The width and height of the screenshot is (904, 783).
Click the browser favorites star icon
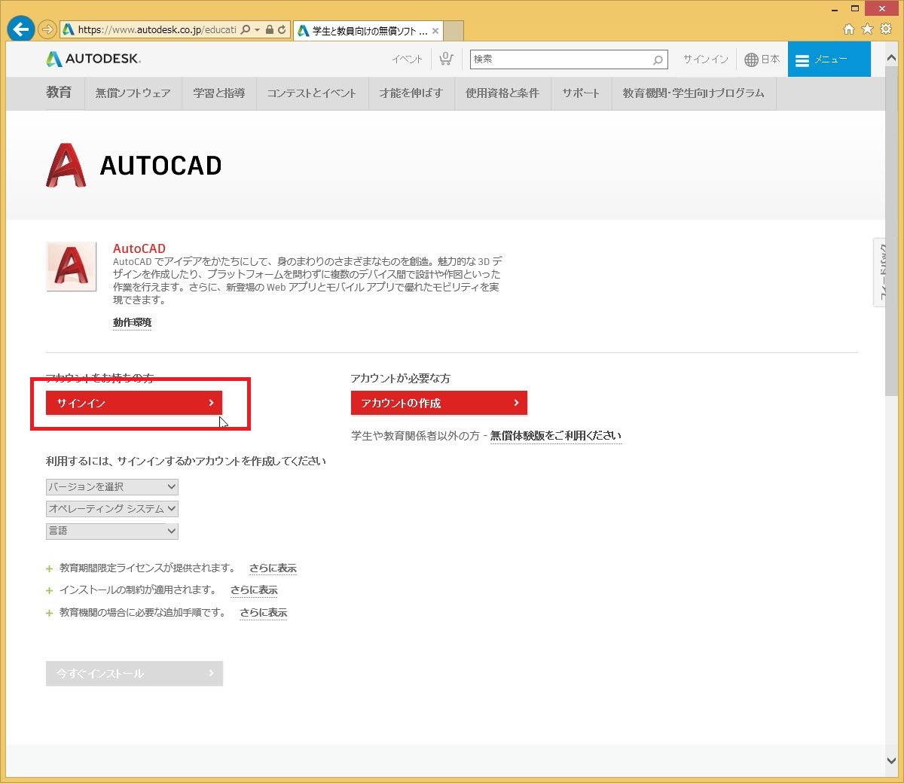pos(867,29)
